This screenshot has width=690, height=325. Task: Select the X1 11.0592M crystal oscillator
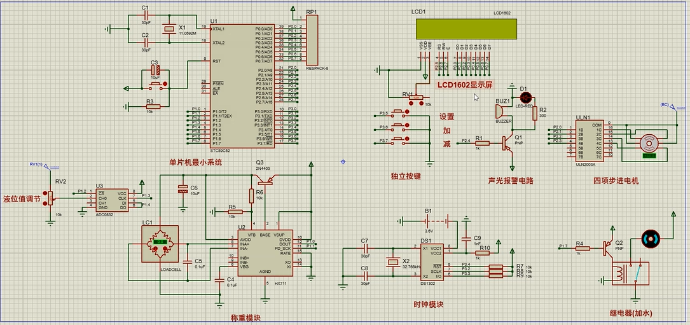tap(169, 29)
